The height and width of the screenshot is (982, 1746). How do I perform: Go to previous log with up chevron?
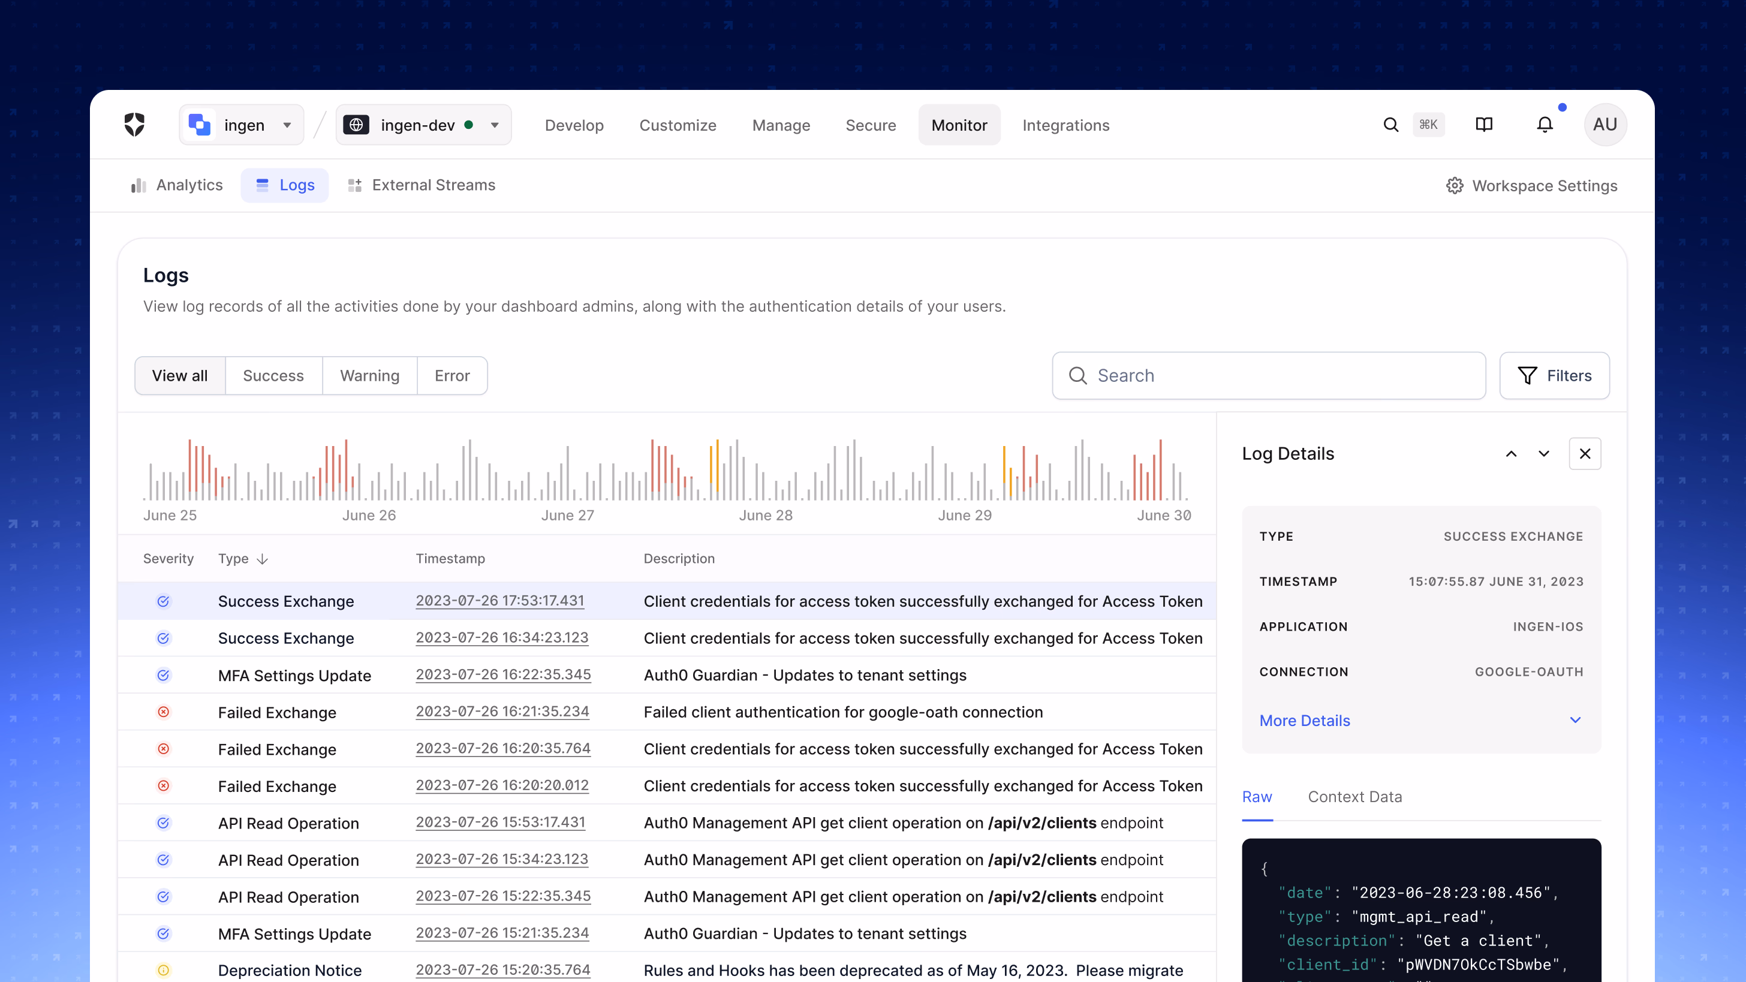click(1511, 454)
